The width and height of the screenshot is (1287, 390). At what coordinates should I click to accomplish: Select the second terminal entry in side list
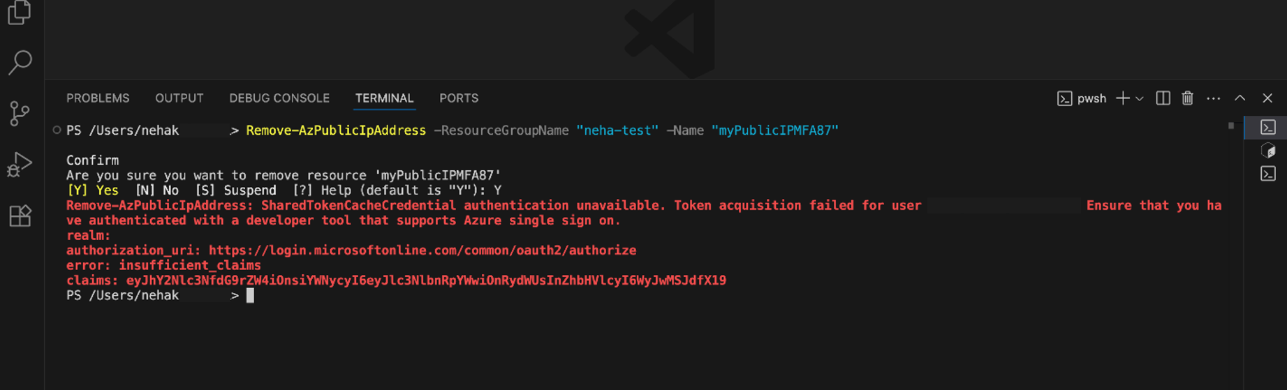tap(1267, 151)
